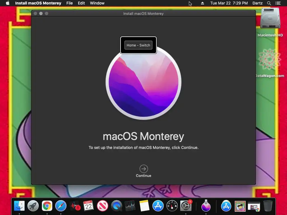Open the Notes app in the Dock
Screen dimensions: 287x215
(144, 206)
